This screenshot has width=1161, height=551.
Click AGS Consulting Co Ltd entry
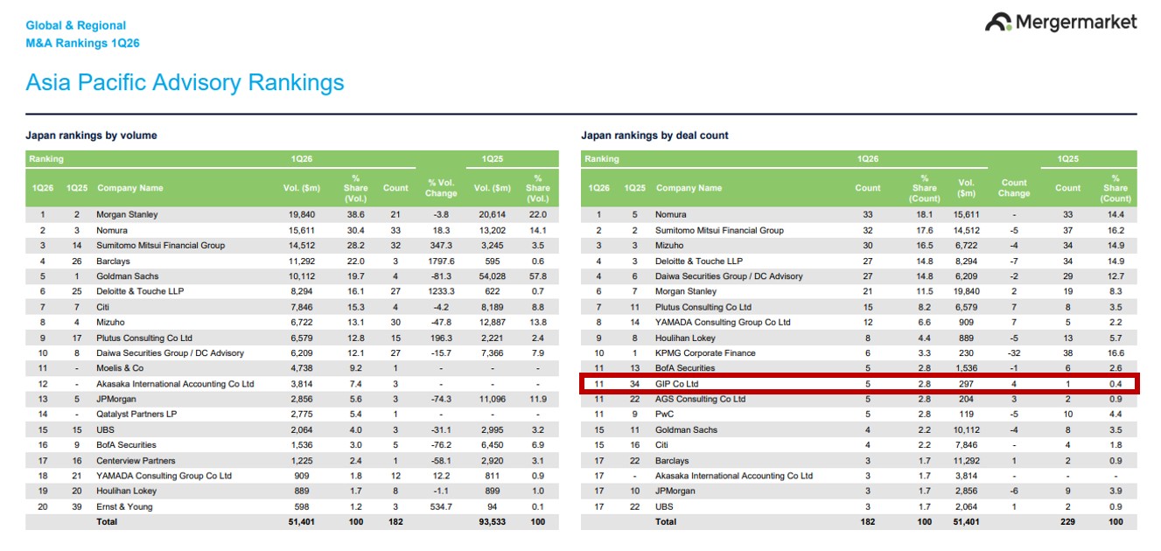click(x=700, y=399)
